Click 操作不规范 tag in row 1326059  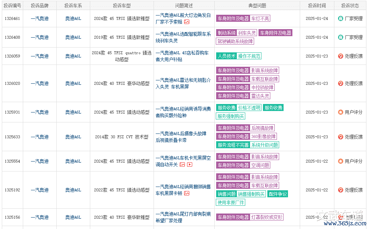coord(249,56)
